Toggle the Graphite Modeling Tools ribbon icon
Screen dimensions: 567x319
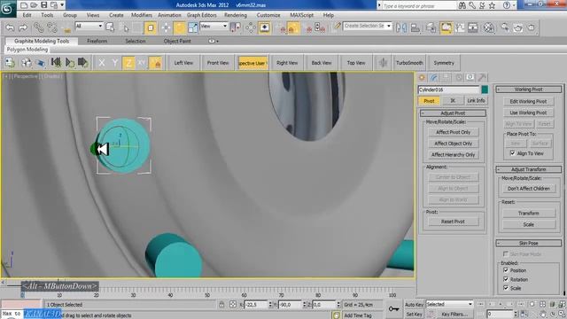point(446,27)
